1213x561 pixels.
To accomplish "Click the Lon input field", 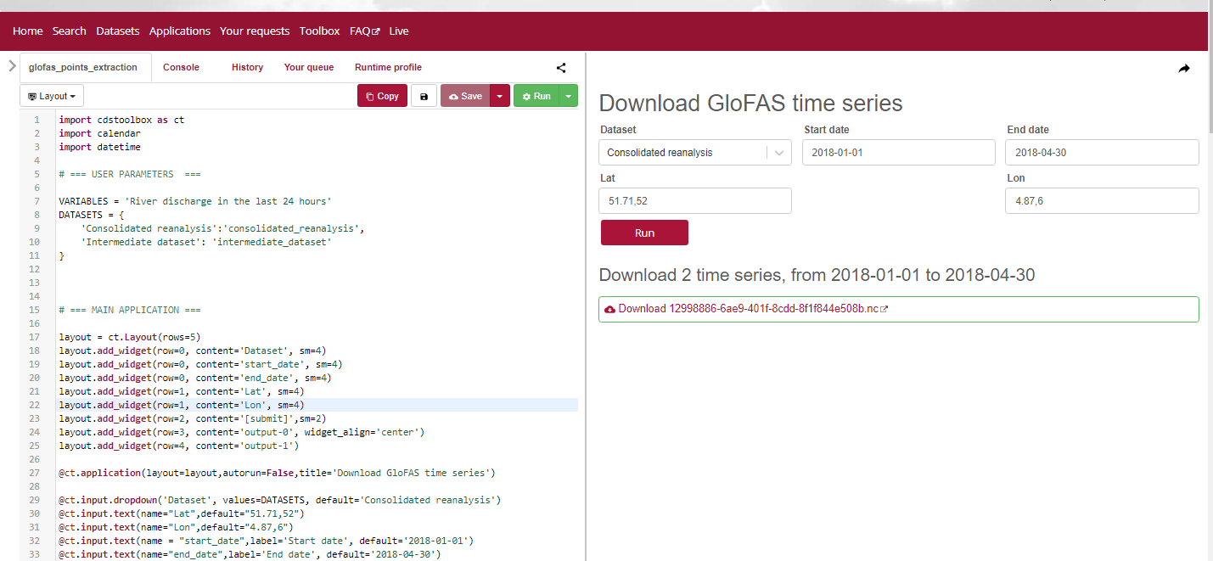I will [1102, 201].
